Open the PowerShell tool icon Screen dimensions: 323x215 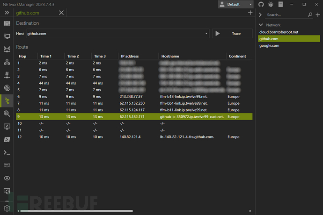point(7,139)
